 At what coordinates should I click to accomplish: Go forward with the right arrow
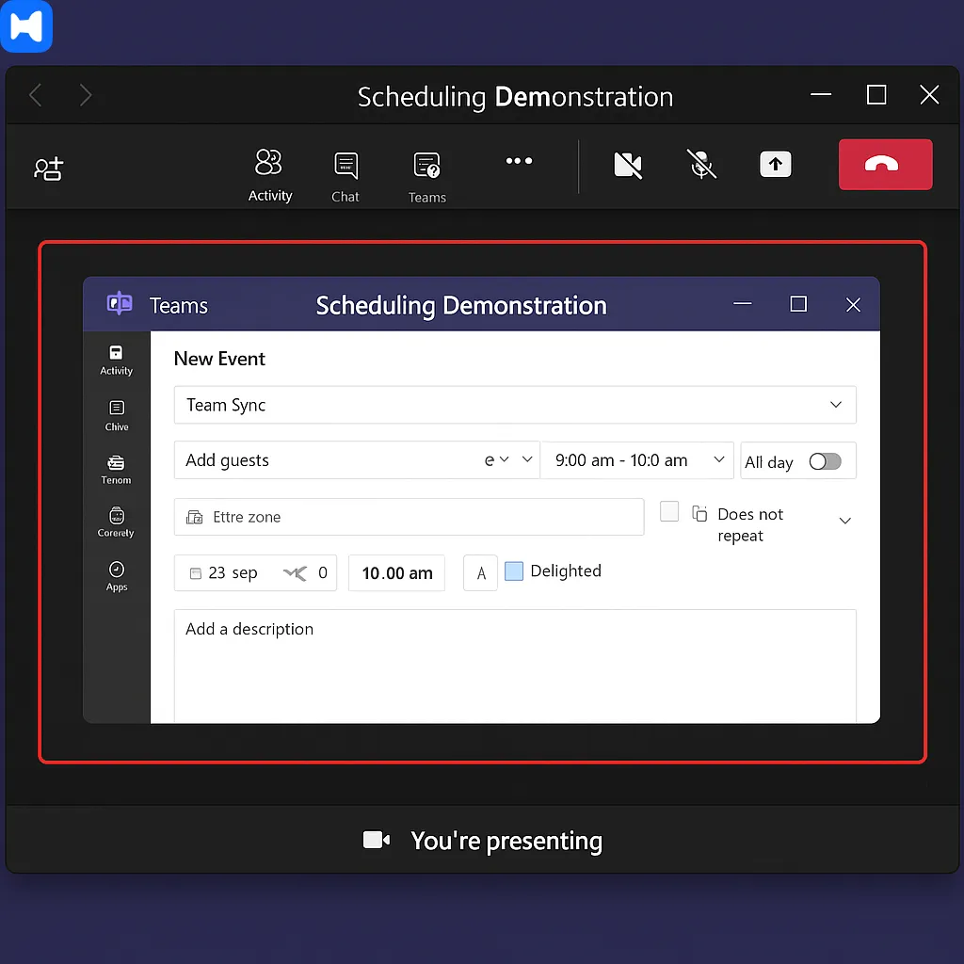coord(86,95)
